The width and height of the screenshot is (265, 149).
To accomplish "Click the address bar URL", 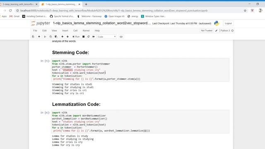I will (114, 10).
